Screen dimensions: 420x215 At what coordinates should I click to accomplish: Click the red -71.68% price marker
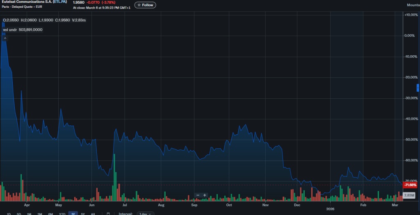pyautogui.click(x=410, y=185)
